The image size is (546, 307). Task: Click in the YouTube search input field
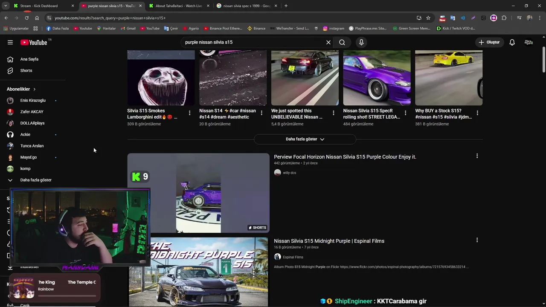(254, 42)
